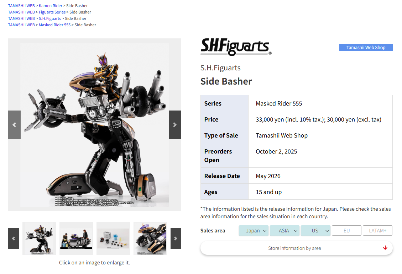The width and height of the screenshot is (402, 274).
Task: Expand Store information by area
Action: pos(296,248)
